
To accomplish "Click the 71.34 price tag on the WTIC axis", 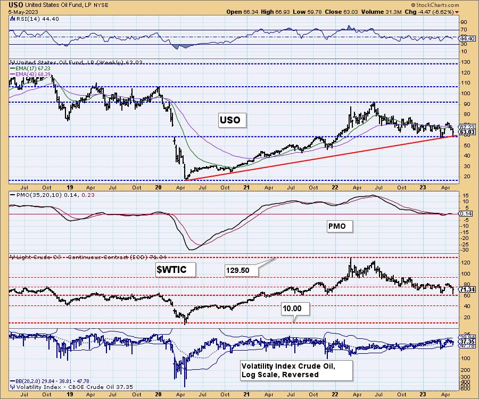I will pos(467,289).
